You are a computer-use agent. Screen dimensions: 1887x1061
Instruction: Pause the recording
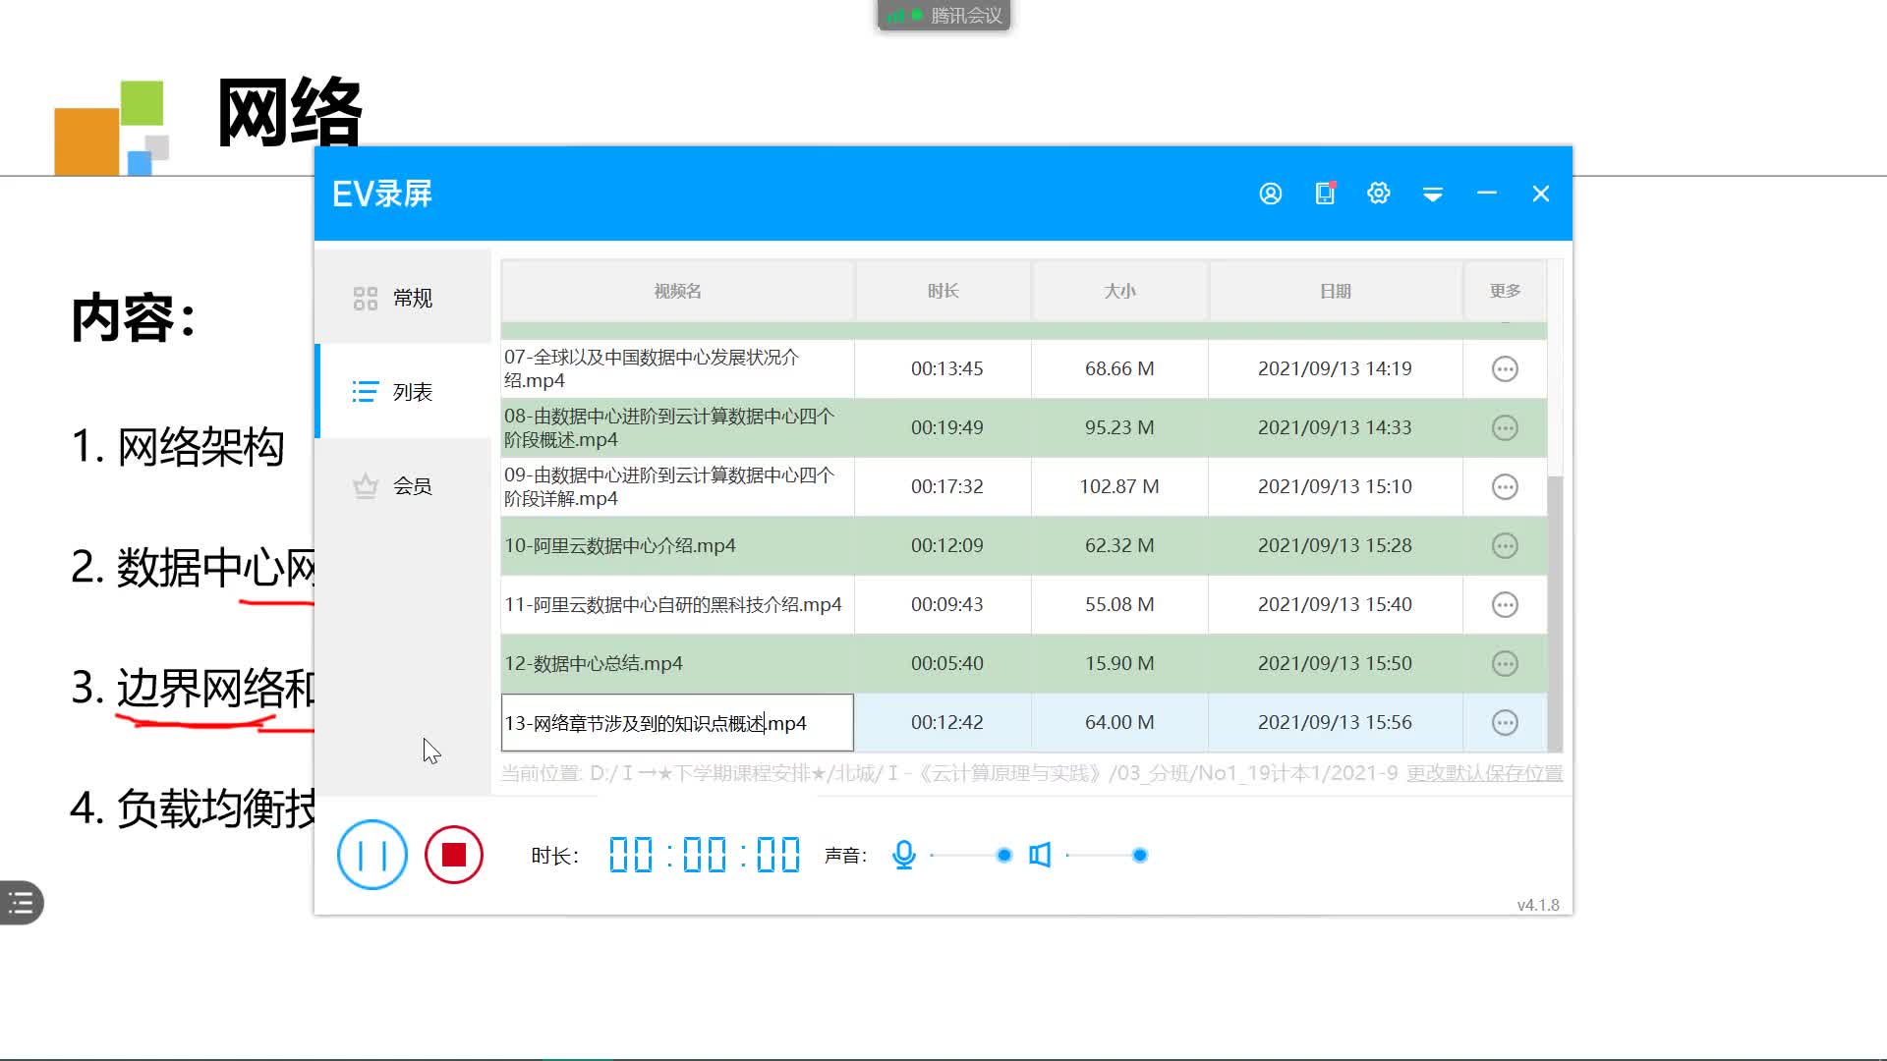point(372,855)
